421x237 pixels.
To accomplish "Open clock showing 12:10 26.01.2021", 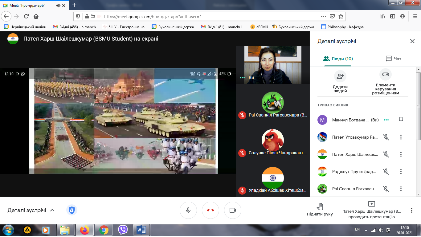I will tap(404, 230).
